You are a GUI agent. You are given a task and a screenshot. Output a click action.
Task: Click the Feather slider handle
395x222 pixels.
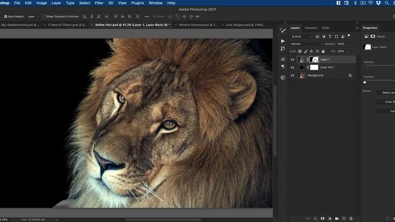point(365,82)
